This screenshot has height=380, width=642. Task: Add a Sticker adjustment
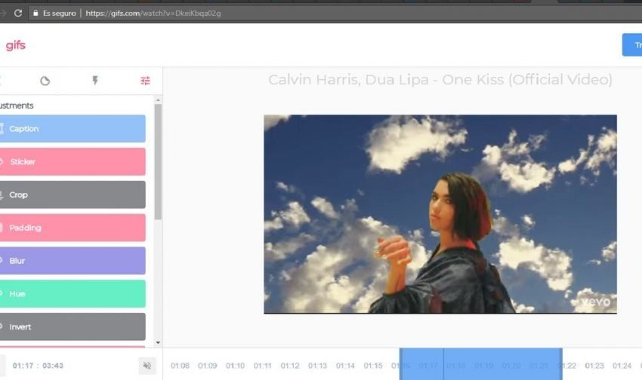pyautogui.click(x=72, y=162)
